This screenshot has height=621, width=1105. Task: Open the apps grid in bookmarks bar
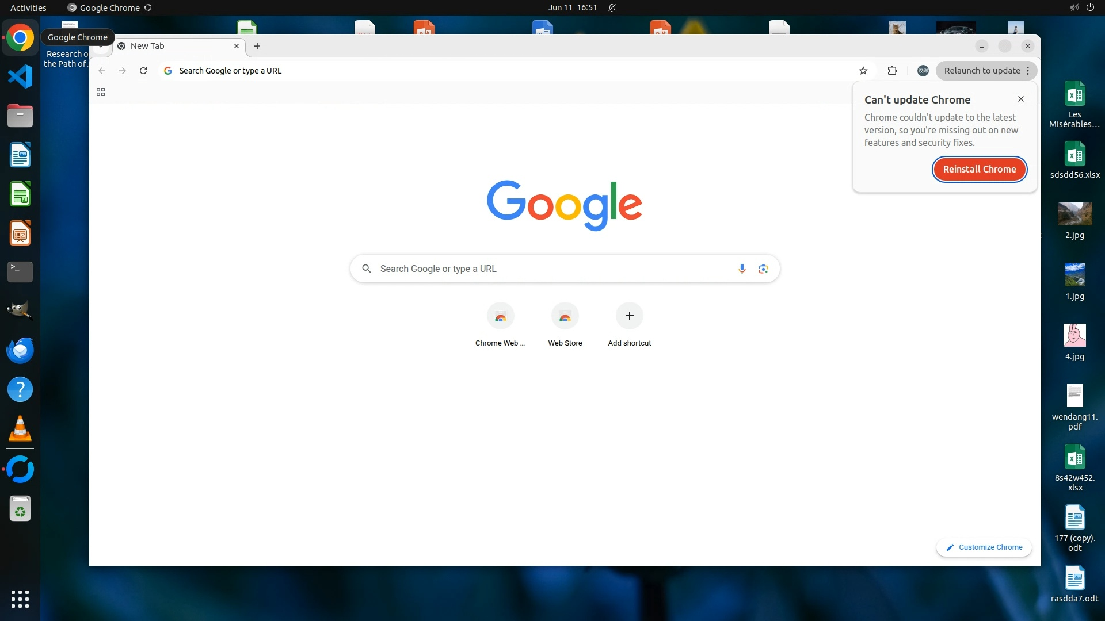point(101,92)
